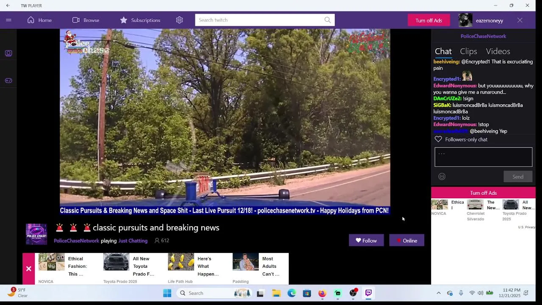Open the settings gear icon
Image resolution: width=542 pixels, height=305 pixels.
(180, 20)
